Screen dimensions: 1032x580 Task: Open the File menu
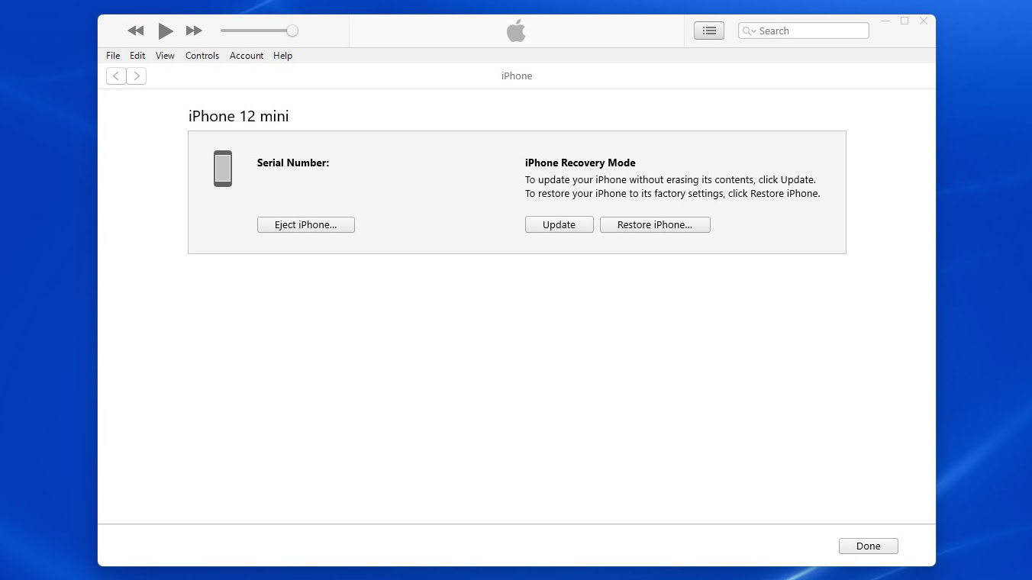point(113,56)
